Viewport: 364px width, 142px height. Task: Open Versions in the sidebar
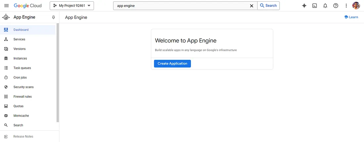(27, 49)
